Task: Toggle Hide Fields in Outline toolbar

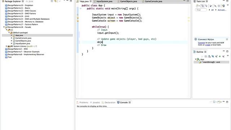Action: coord(213,56)
